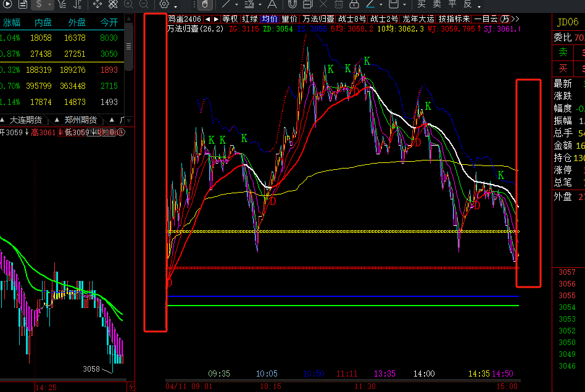Screen dimensions: 585x392
Task: Select the 均价 indicator tab
Action: pyautogui.click(x=270, y=19)
